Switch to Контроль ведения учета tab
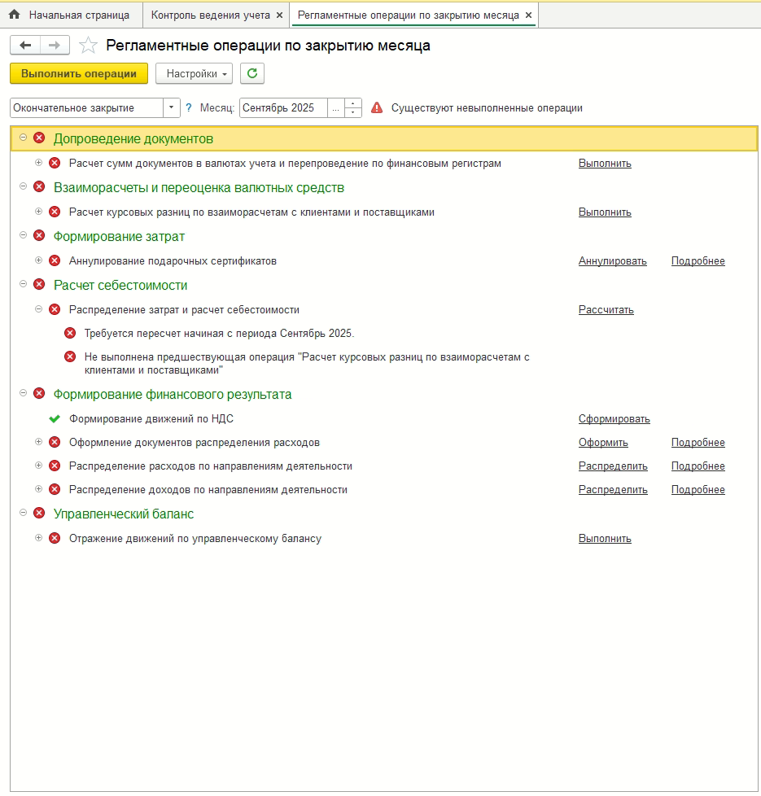This screenshot has height=796, width=761. point(210,15)
